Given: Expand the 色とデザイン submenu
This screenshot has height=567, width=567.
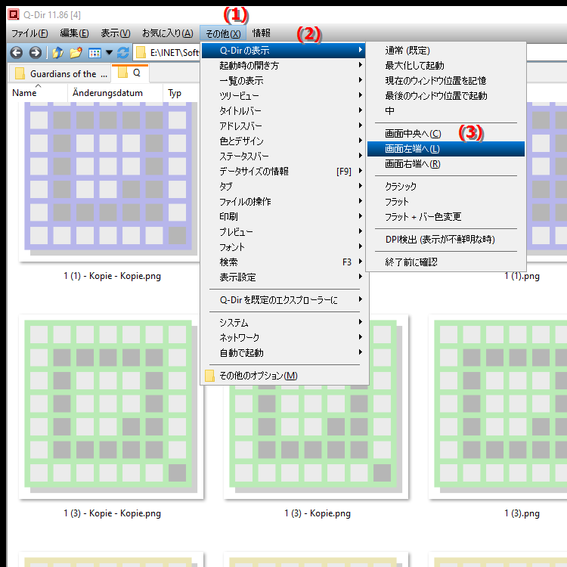Looking at the screenshot, I should tap(283, 141).
